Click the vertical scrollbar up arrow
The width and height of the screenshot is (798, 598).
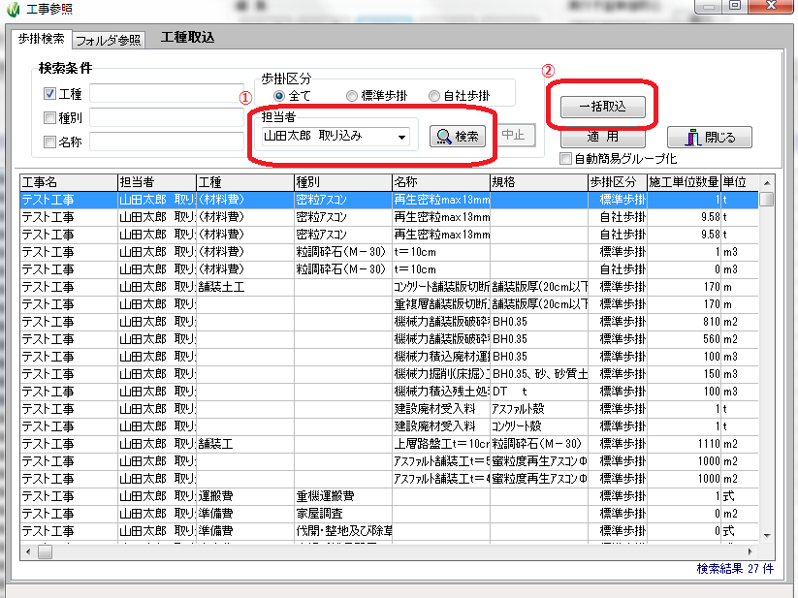tap(766, 183)
